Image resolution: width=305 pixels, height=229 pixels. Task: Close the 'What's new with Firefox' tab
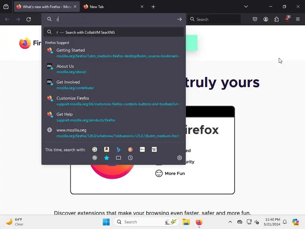(x=75, y=7)
